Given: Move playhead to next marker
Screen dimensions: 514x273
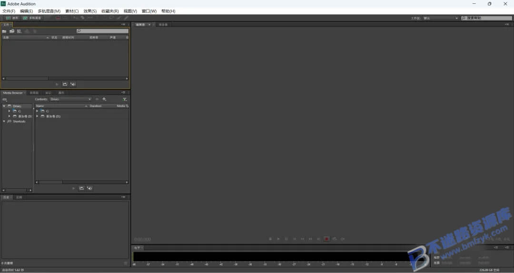Looking at the screenshot, I should pos(318,239).
